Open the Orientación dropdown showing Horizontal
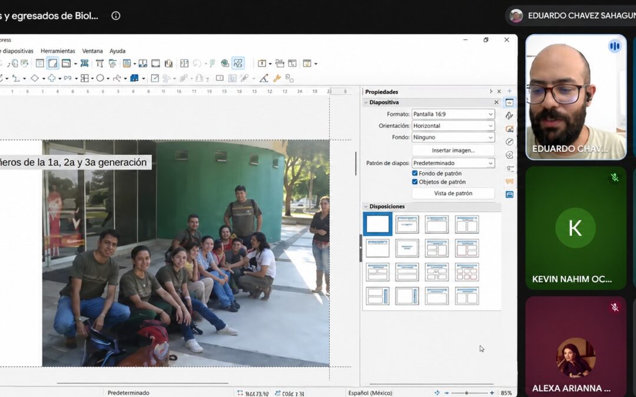 click(x=453, y=126)
